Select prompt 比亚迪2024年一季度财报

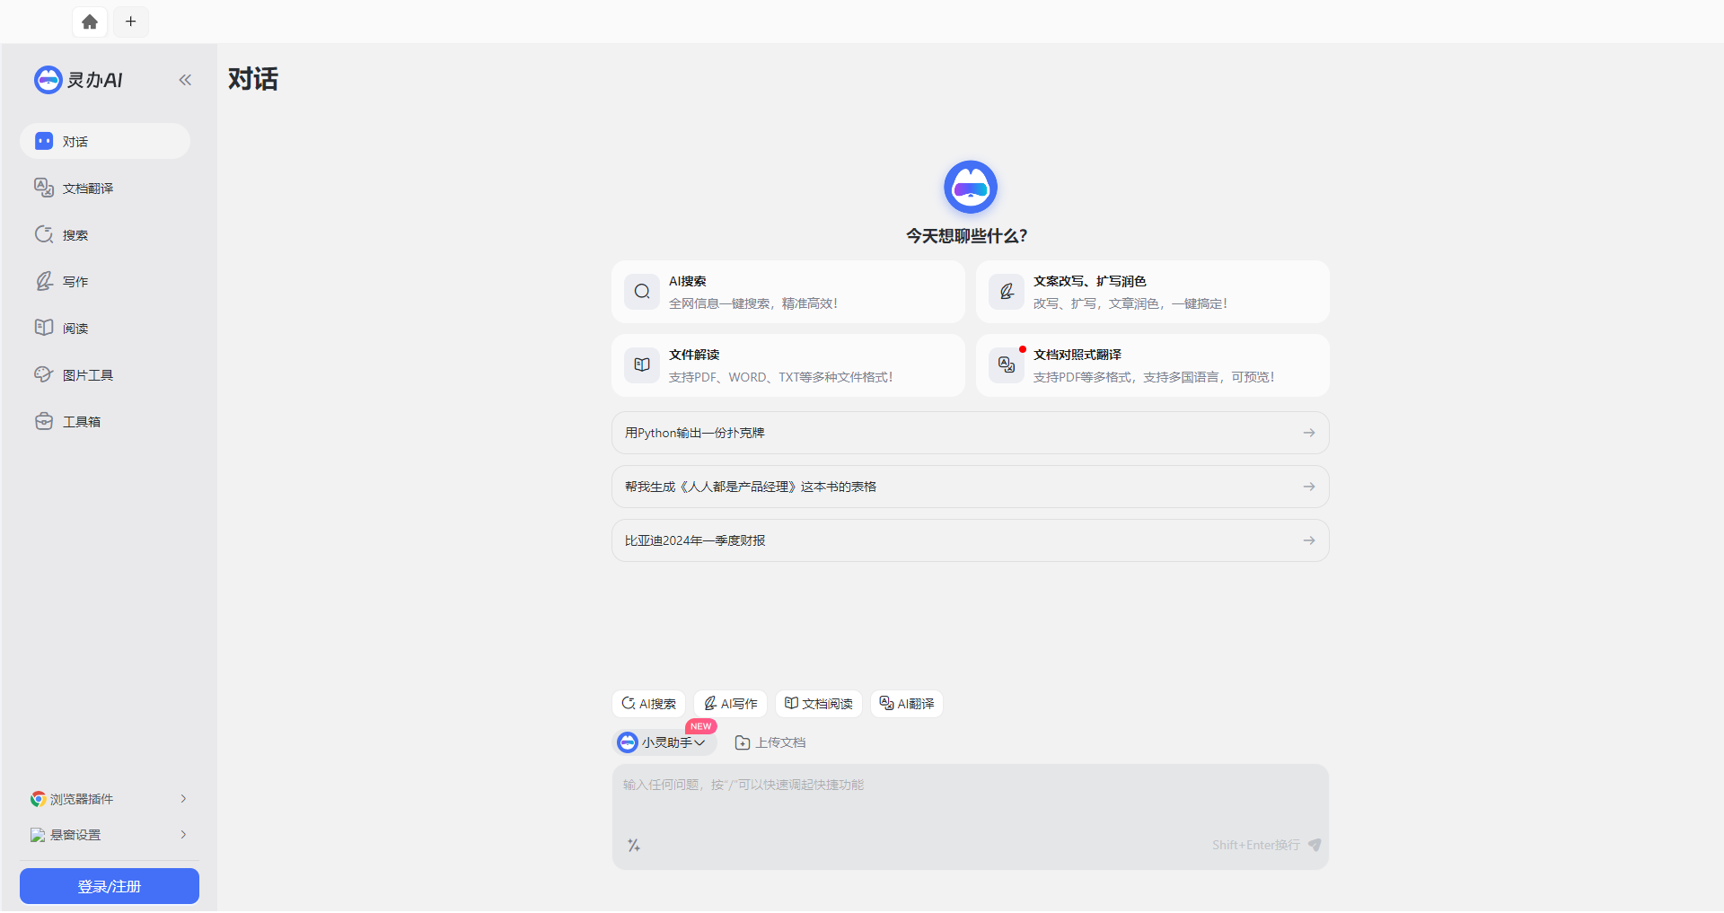971,540
